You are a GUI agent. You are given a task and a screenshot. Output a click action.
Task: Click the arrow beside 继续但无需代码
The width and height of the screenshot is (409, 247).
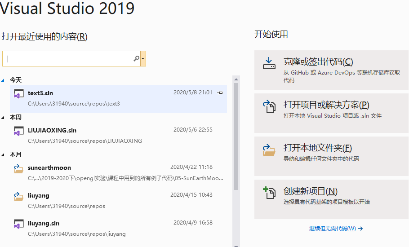[x=360, y=229]
